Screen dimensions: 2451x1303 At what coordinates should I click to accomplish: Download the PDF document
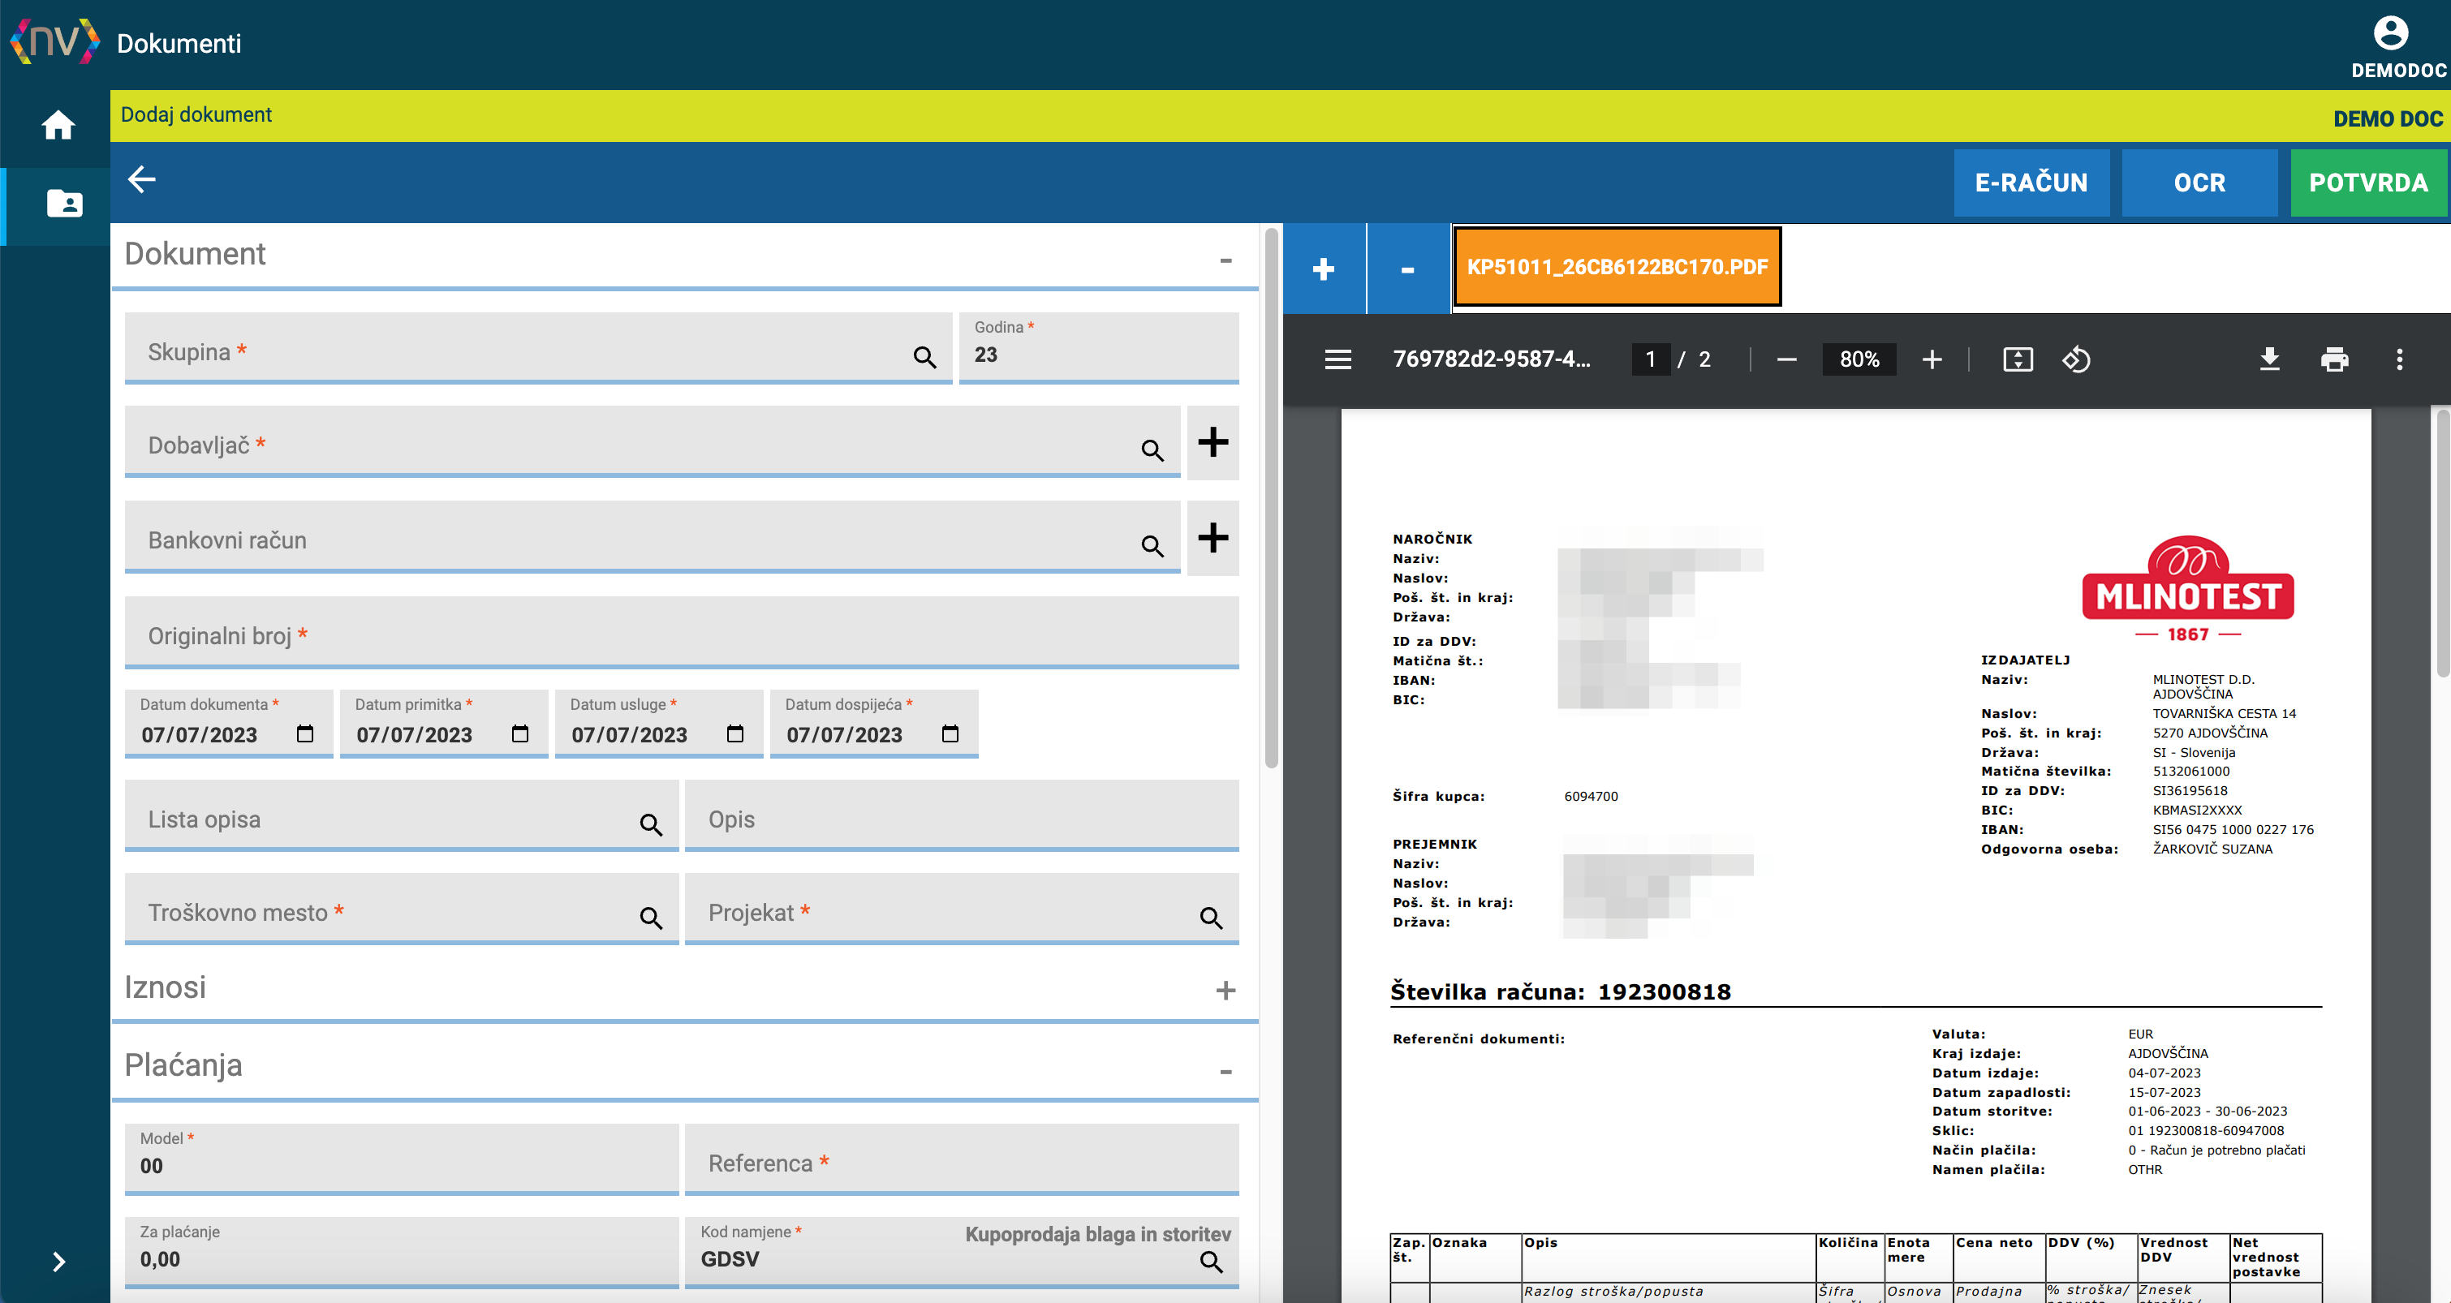[2269, 359]
